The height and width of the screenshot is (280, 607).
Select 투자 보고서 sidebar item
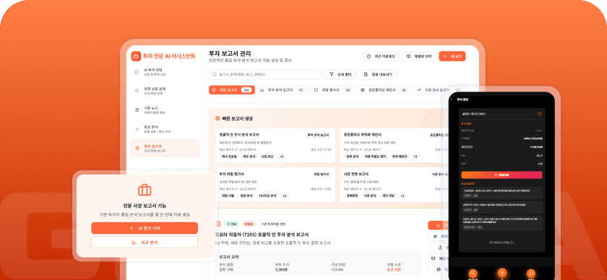(x=165, y=148)
